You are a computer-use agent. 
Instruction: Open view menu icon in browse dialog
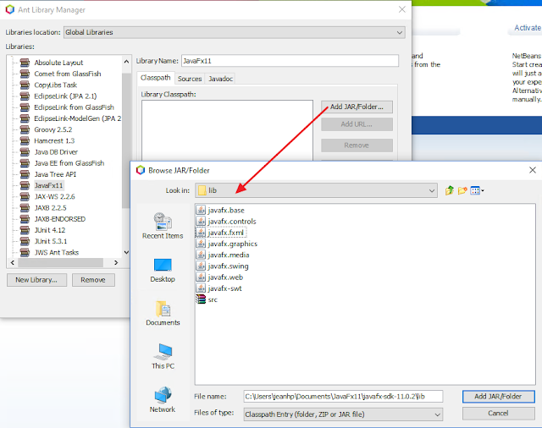[478, 190]
